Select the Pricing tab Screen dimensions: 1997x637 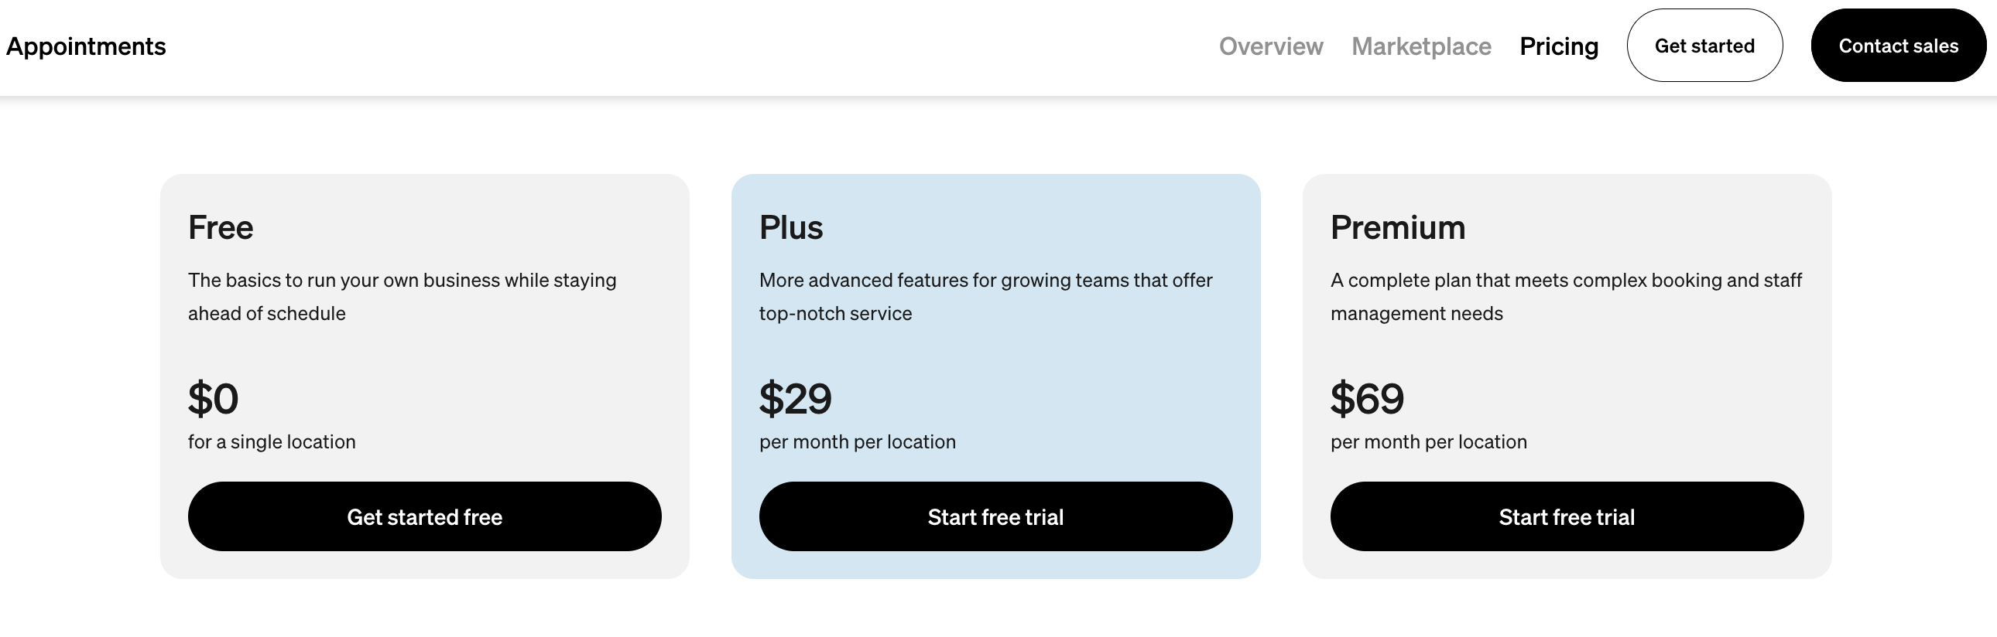pyautogui.click(x=1558, y=46)
